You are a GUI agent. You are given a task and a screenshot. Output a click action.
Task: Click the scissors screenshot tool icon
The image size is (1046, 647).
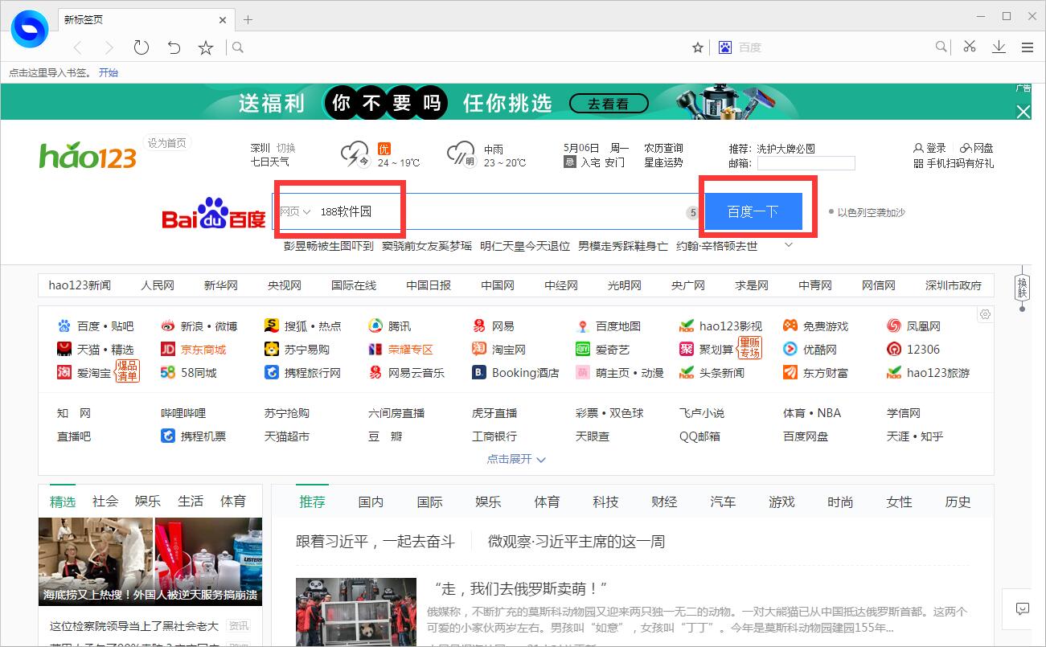pos(970,47)
